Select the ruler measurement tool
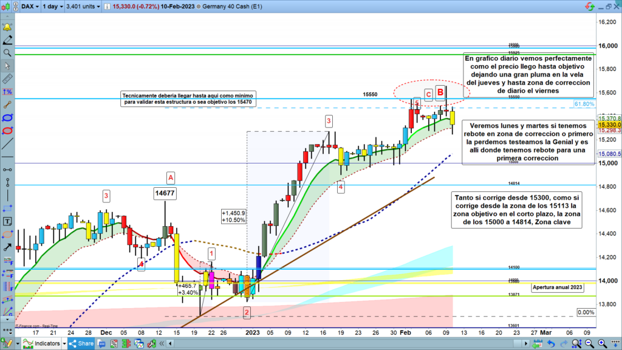 [7, 78]
